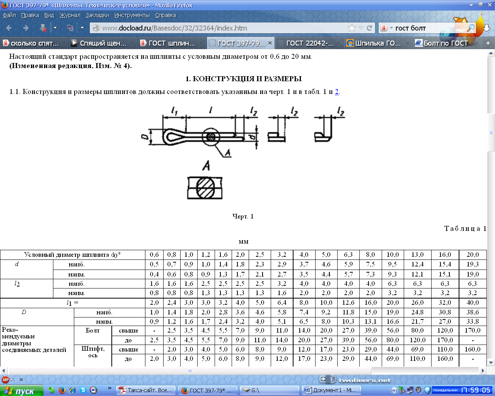Click the search field containing 'гост болт'
This screenshot has height=396, width=495.
tap(429, 28)
